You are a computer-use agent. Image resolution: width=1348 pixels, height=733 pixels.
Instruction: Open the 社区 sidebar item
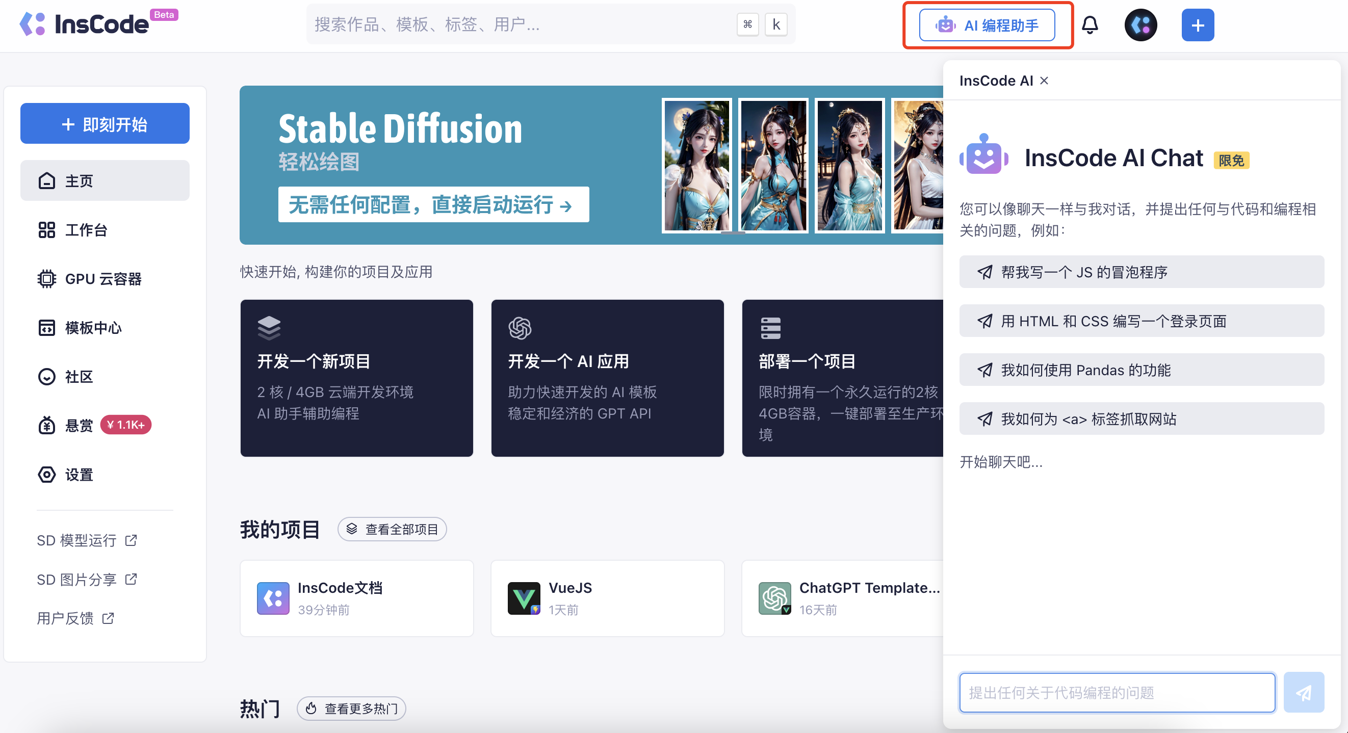[x=105, y=377]
